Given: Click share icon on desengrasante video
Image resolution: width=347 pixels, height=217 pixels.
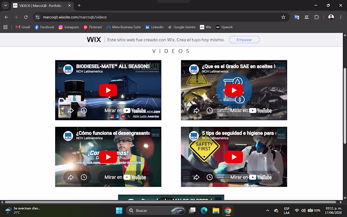Looking at the screenshot, I should coord(71,177).
